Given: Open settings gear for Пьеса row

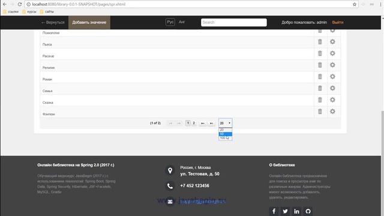Looking at the screenshot, I should 332,41.
